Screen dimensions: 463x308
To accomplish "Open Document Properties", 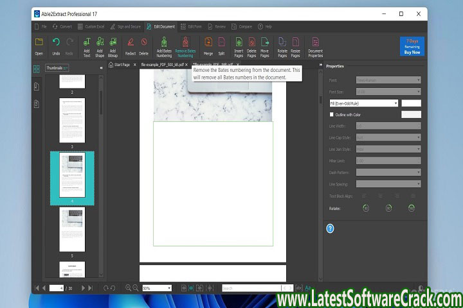I will (315, 46).
